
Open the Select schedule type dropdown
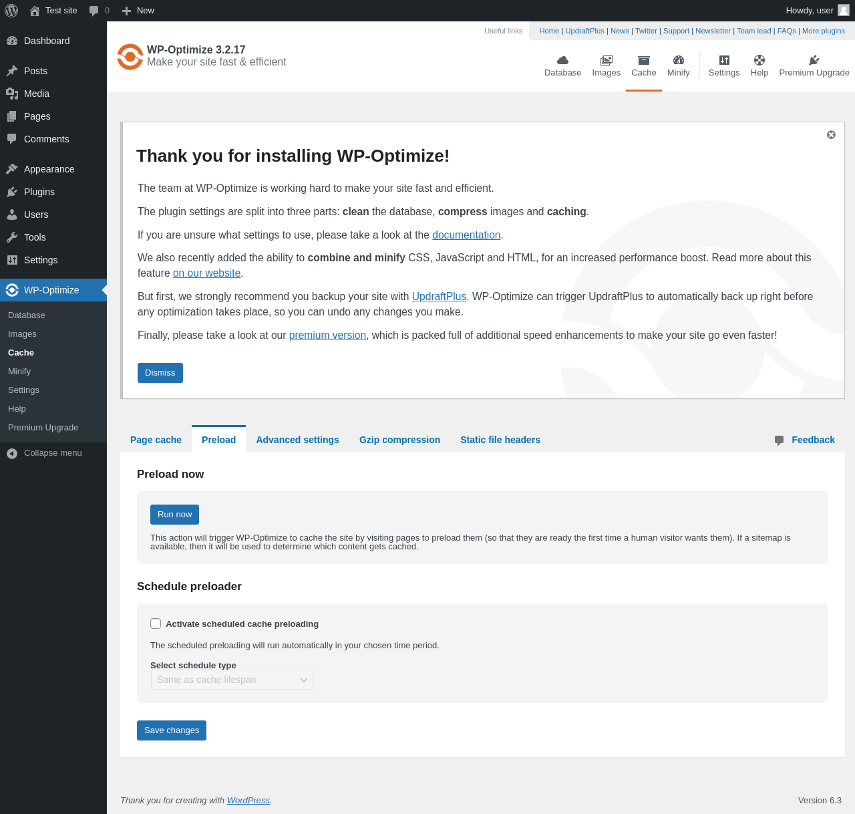pyautogui.click(x=232, y=680)
